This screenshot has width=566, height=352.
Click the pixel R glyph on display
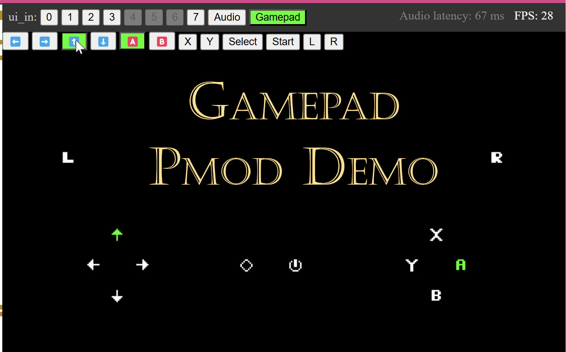click(497, 157)
